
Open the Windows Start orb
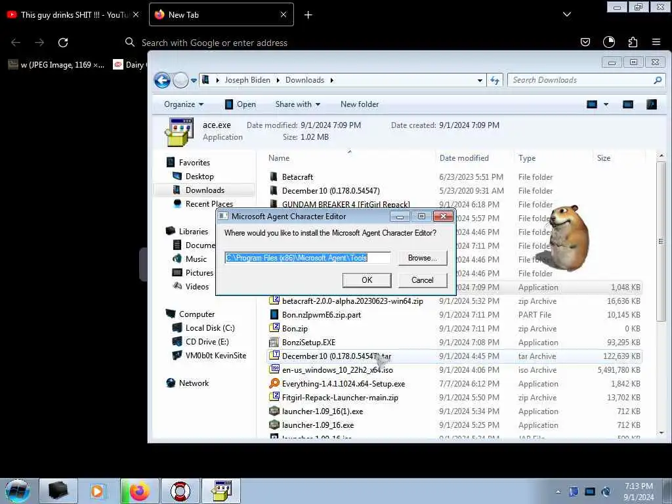18,491
